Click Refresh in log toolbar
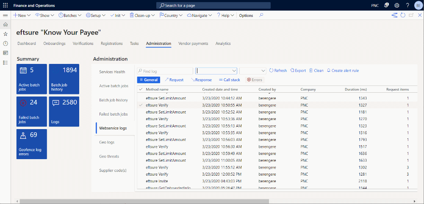This screenshot has height=204, width=424. [278, 71]
